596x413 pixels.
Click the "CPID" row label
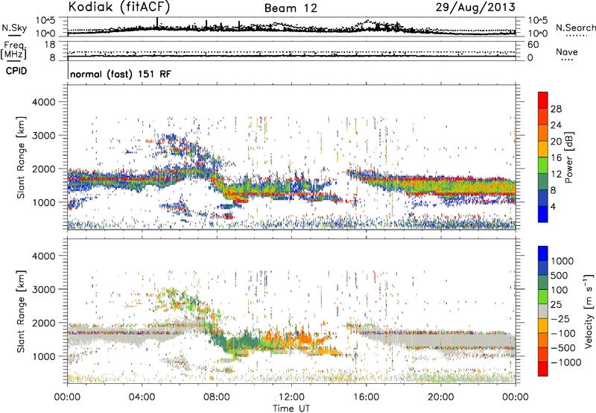click(16, 71)
